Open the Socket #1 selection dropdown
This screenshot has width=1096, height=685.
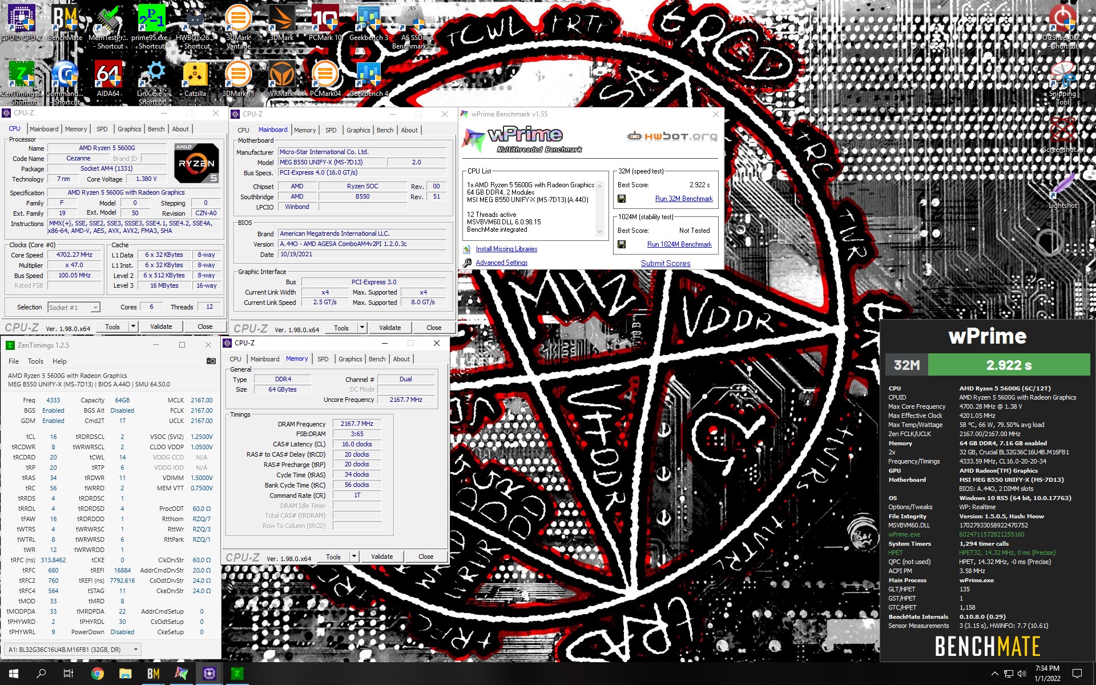point(74,307)
